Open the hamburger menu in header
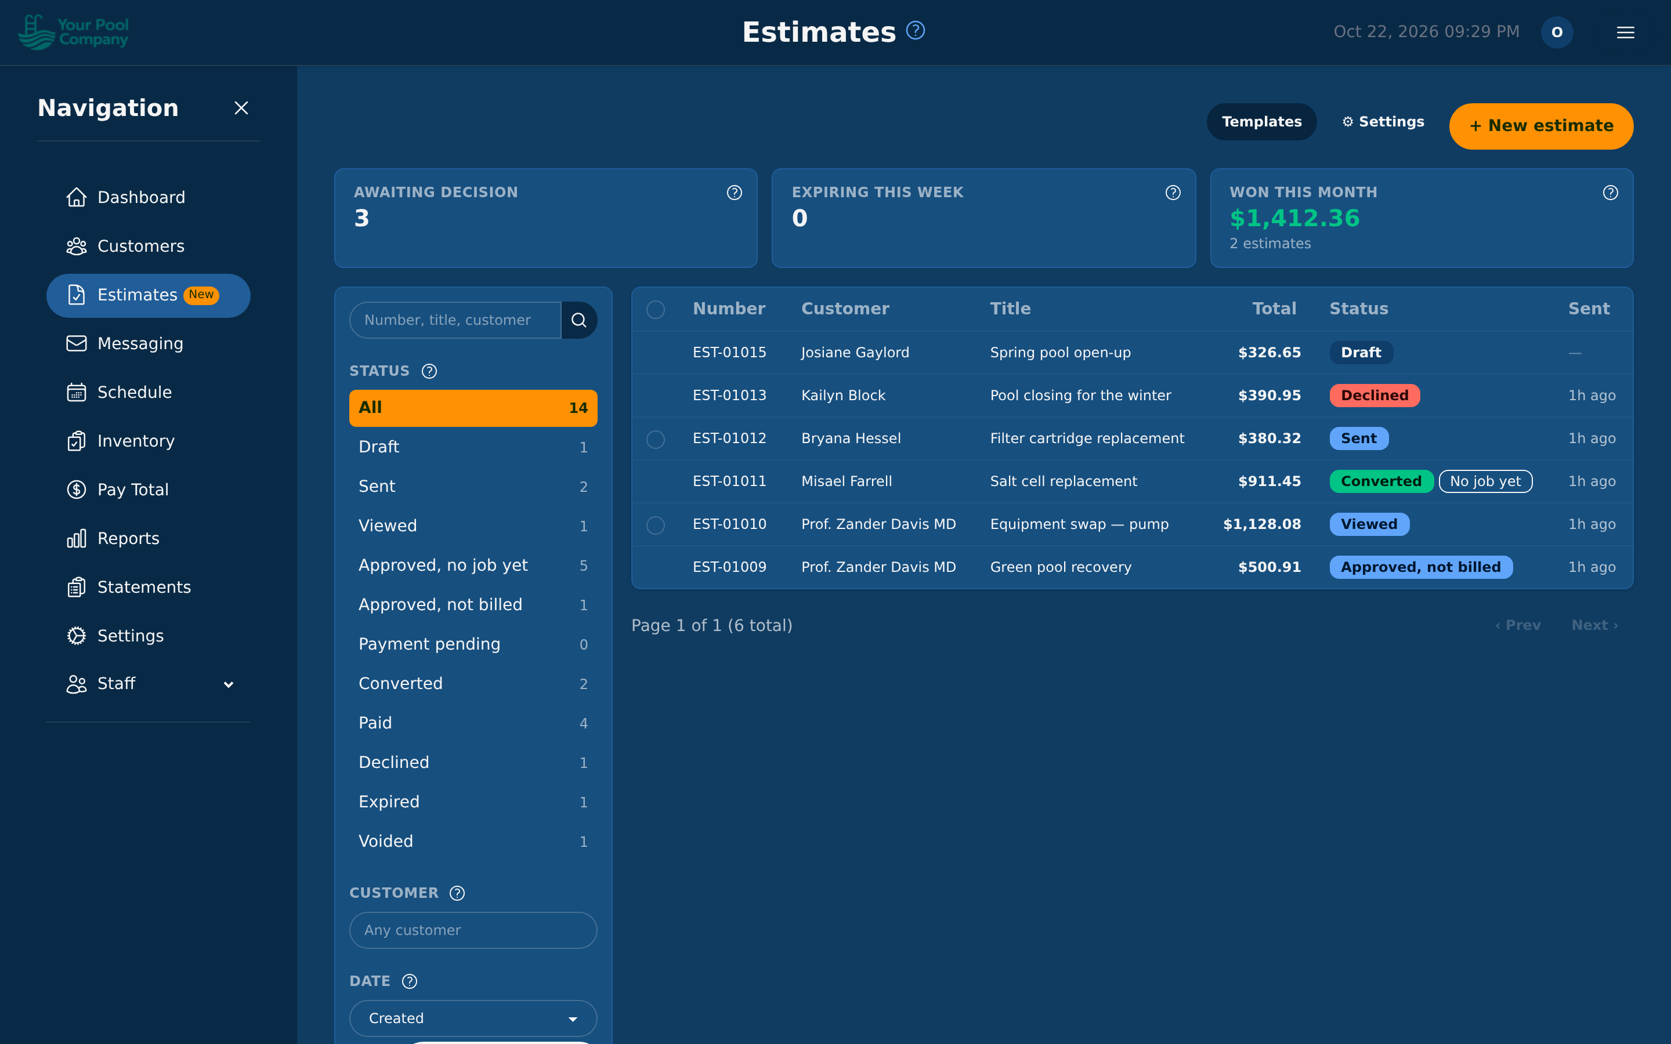 coord(1625,32)
